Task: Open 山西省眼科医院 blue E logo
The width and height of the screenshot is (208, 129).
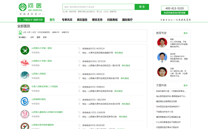Action: pos(25,102)
